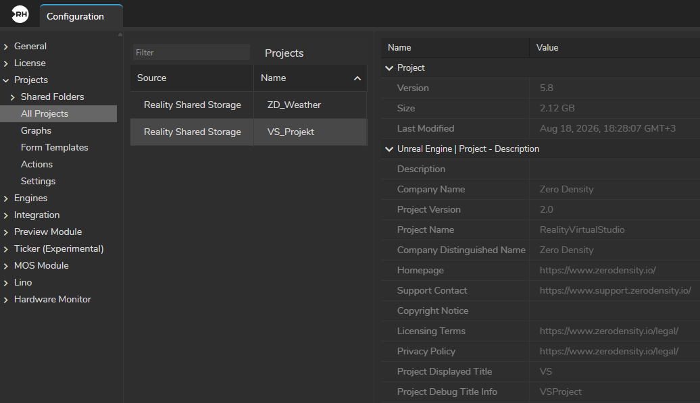Click the Project Version value 2.0
Image resolution: width=700 pixels, height=403 pixels.
pos(547,209)
